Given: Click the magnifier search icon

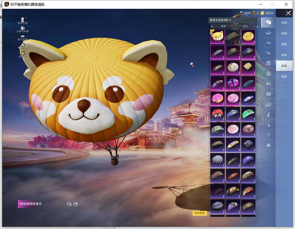Looking at the screenshot, I should [x=212, y=26].
